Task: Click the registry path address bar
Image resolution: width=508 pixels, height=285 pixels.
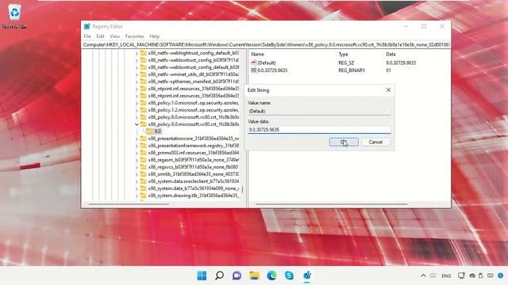Action: pyautogui.click(x=266, y=44)
